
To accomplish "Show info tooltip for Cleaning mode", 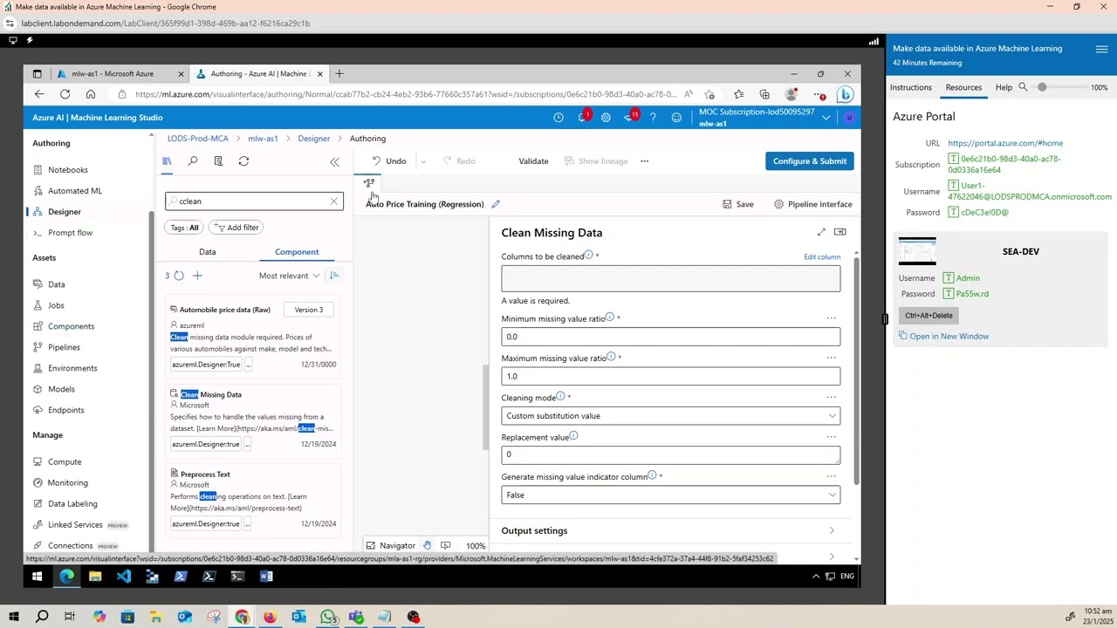I will [560, 397].
